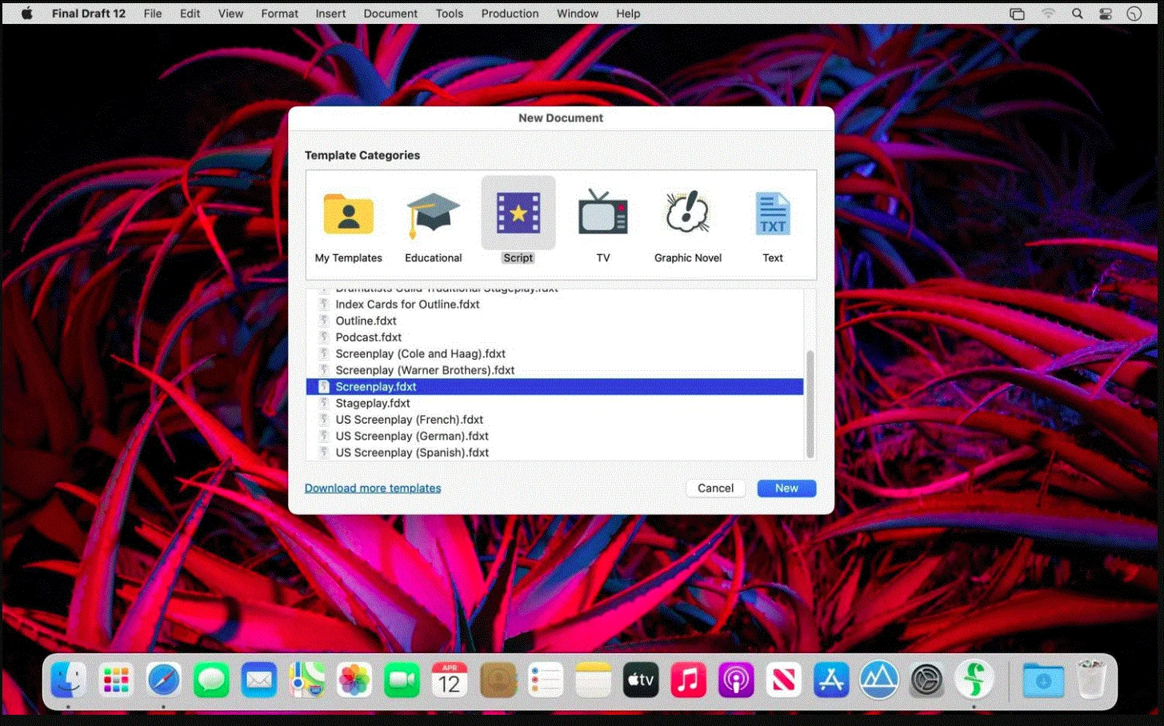This screenshot has height=726, width=1164.
Task: Open Finder from the Dock
Action: pyautogui.click(x=69, y=680)
